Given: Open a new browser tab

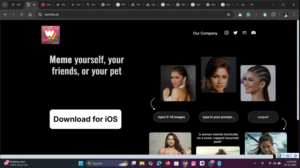Looking at the screenshot, I should pos(252,5).
